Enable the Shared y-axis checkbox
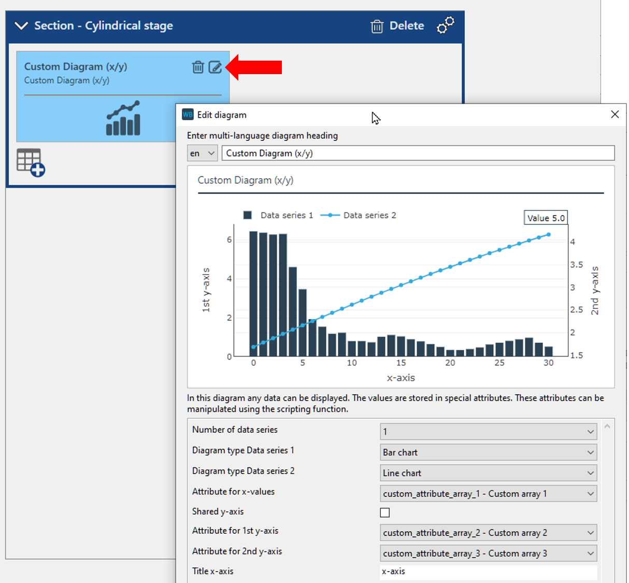This screenshot has width=629, height=583. click(x=384, y=513)
